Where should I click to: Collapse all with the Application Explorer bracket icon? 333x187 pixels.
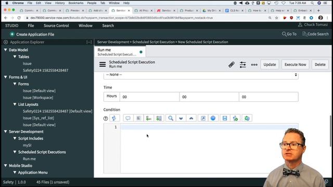click(x=89, y=42)
